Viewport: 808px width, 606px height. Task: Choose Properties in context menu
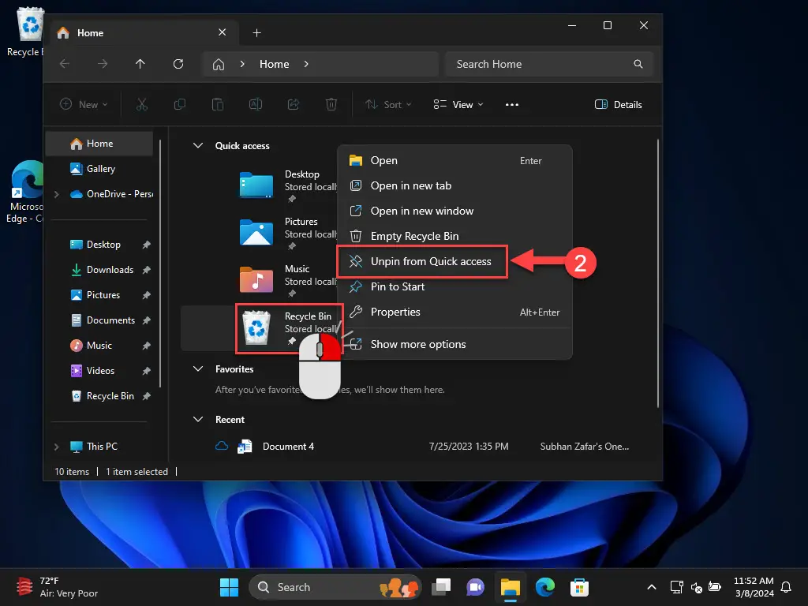(x=454, y=312)
